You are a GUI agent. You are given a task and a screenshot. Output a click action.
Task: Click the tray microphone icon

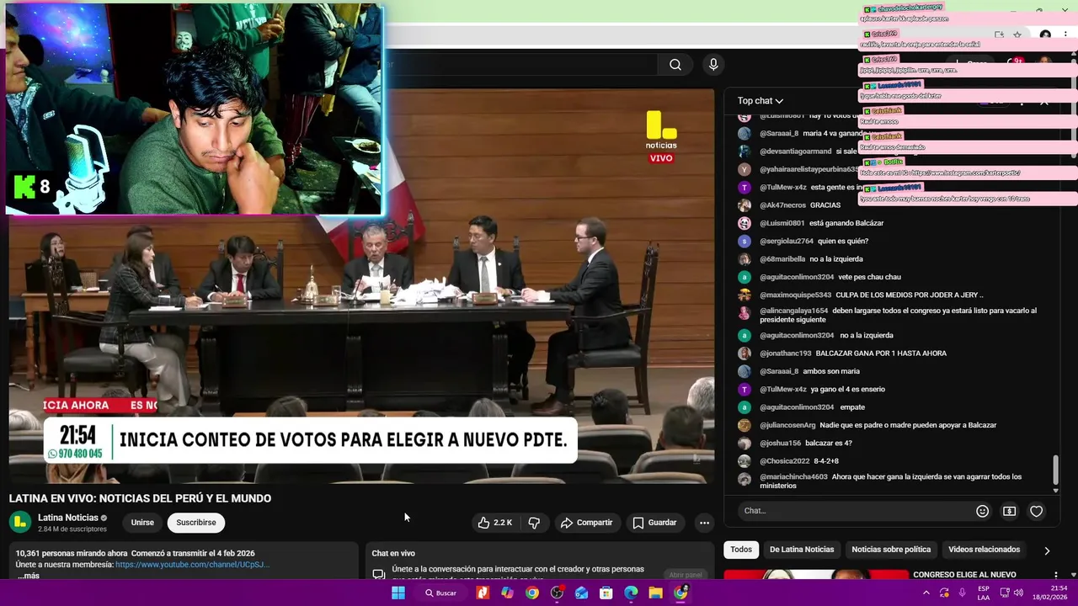(963, 593)
